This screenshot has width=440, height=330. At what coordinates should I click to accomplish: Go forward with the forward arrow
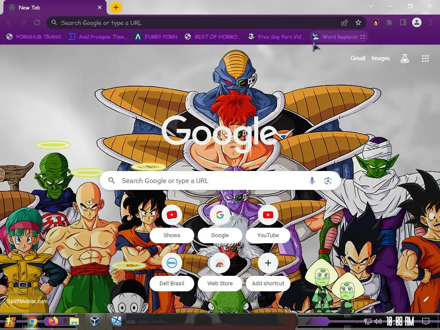point(23,22)
